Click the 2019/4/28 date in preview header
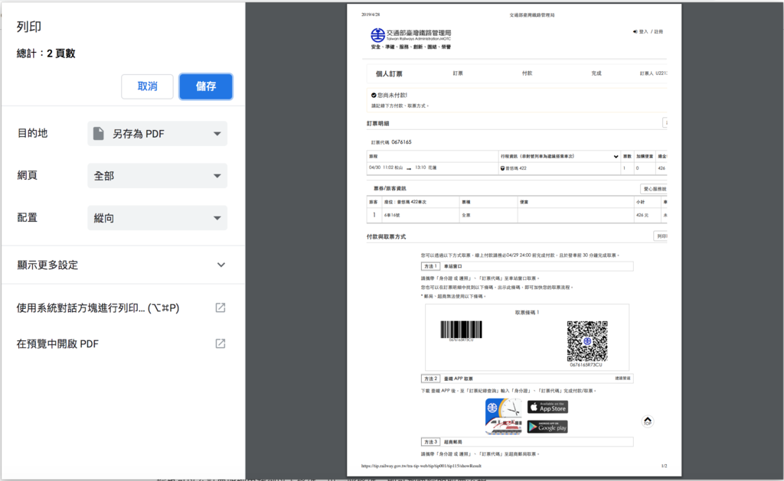 pos(371,15)
